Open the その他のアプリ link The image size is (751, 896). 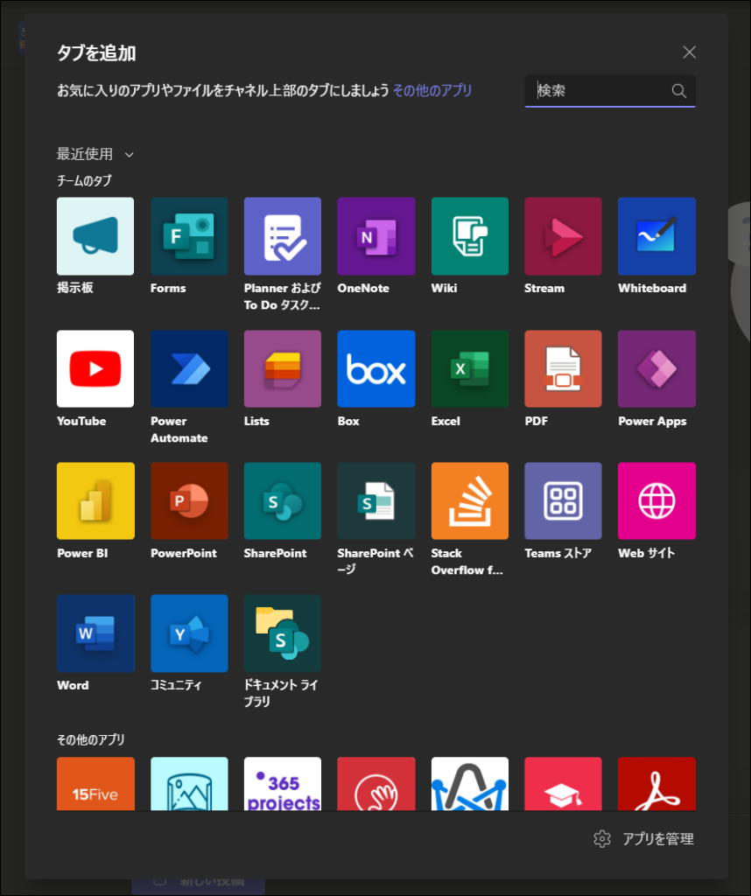pyautogui.click(x=432, y=90)
